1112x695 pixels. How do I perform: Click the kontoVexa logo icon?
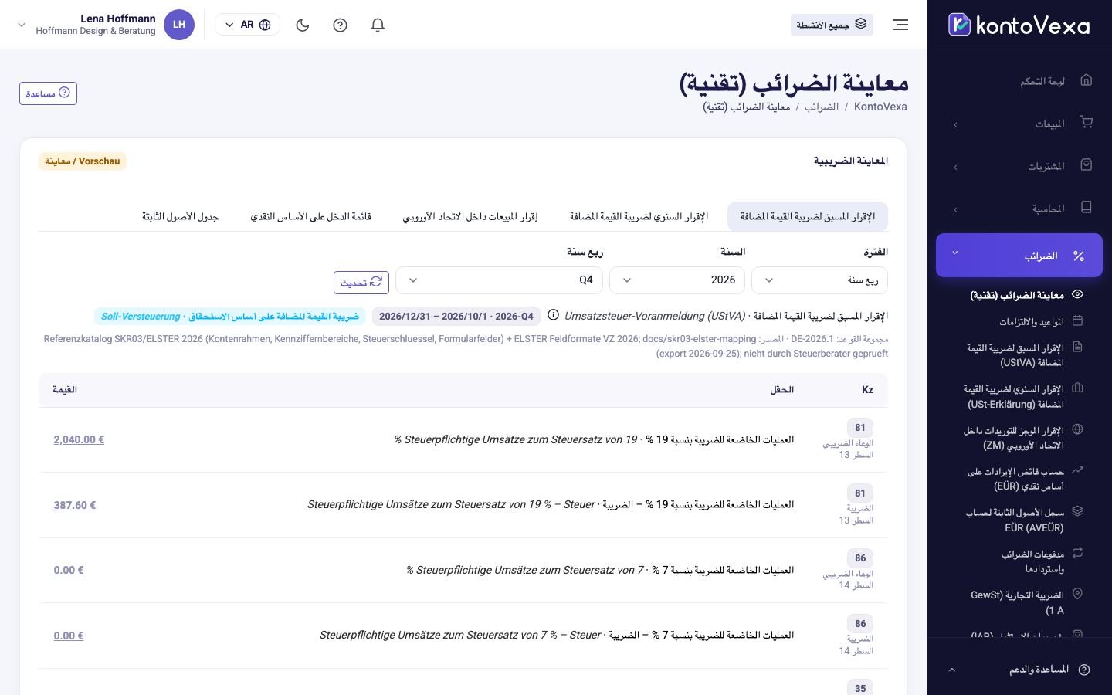coord(959,25)
